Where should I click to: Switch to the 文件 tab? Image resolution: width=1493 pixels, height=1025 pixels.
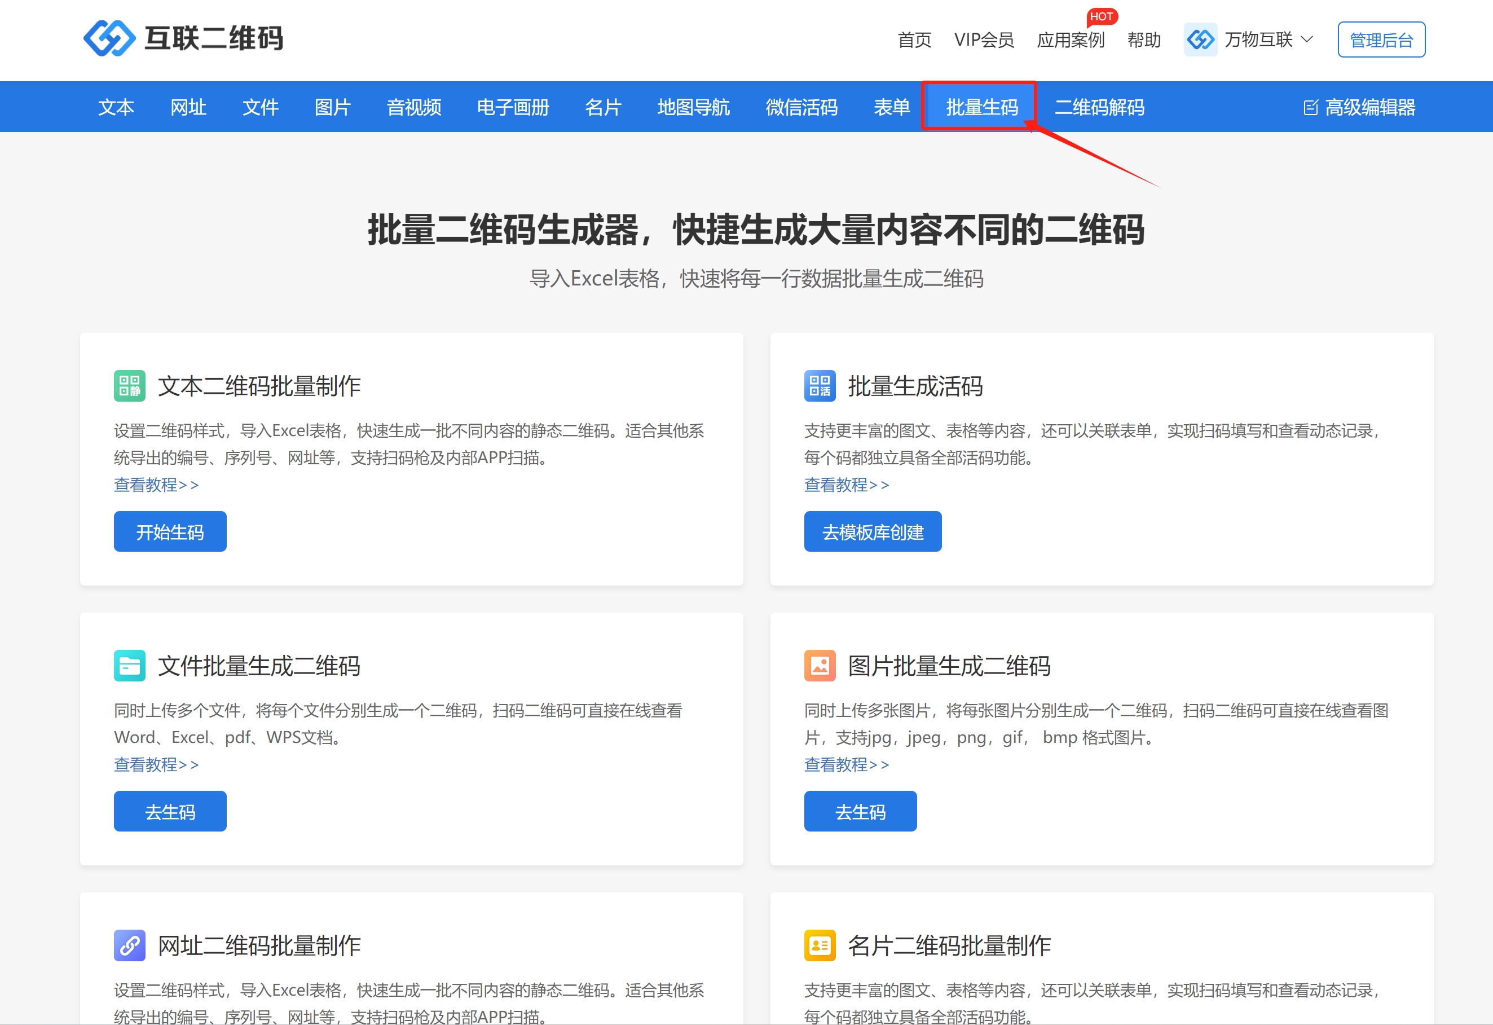(x=260, y=107)
